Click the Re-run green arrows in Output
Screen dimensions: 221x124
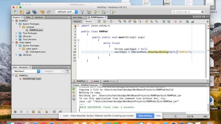pyautogui.click(x=74, y=89)
